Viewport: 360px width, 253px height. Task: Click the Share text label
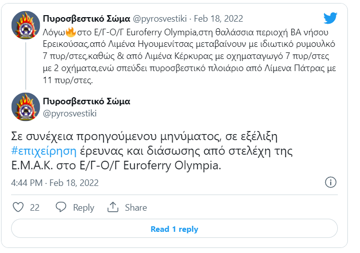tap(136, 208)
